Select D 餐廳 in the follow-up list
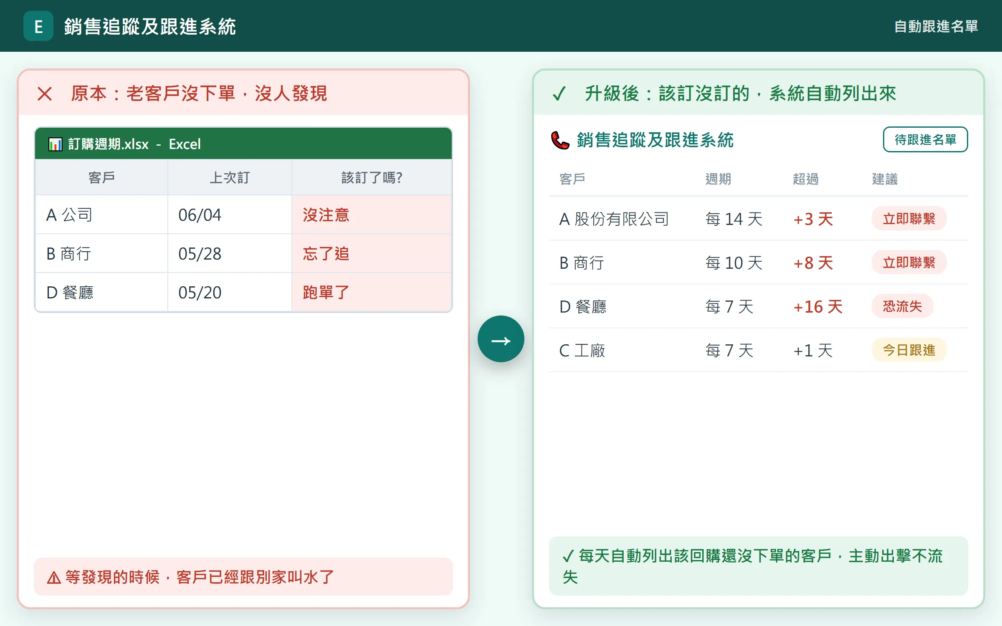1002x626 pixels. pos(583,306)
